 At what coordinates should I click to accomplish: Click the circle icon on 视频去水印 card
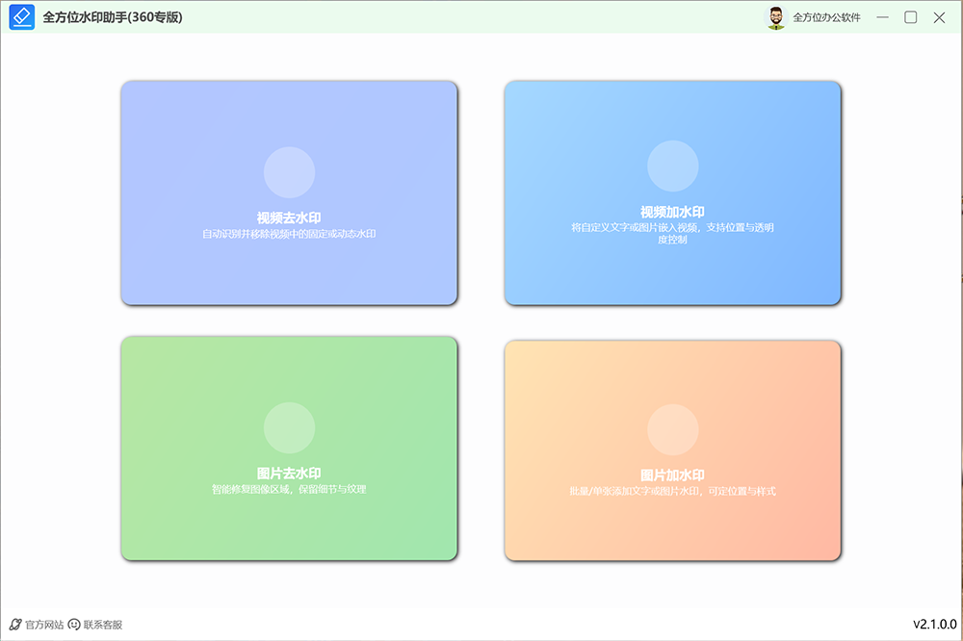(x=289, y=172)
